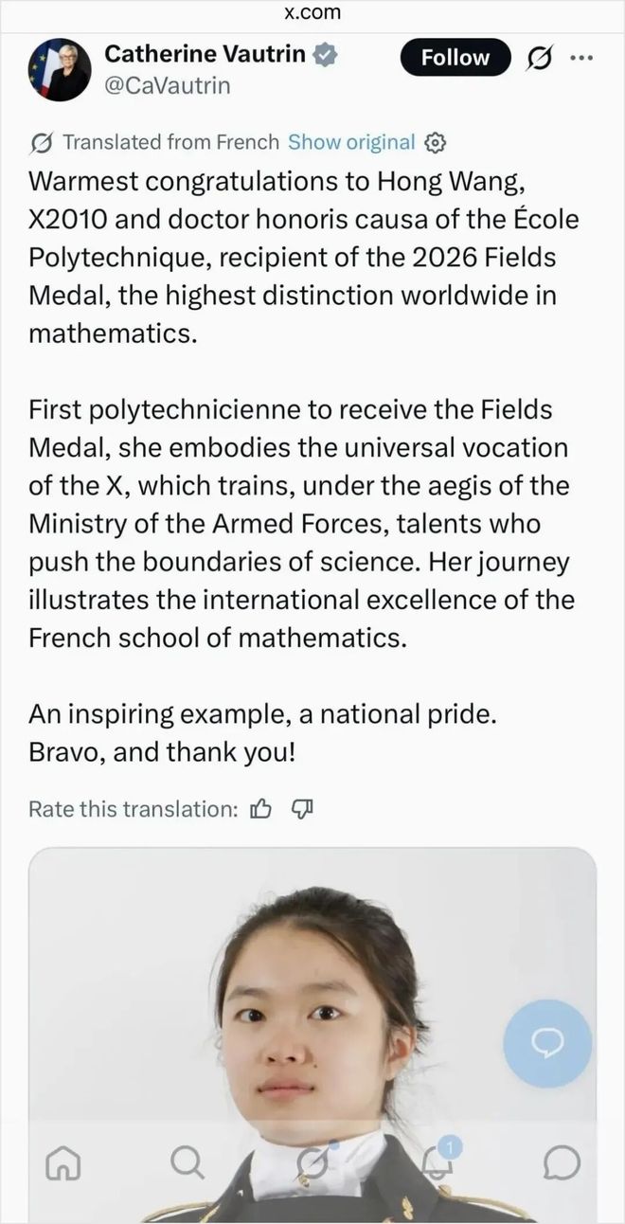Tap the blue floating compose bubble
625x1224 pixels.
547,1043
